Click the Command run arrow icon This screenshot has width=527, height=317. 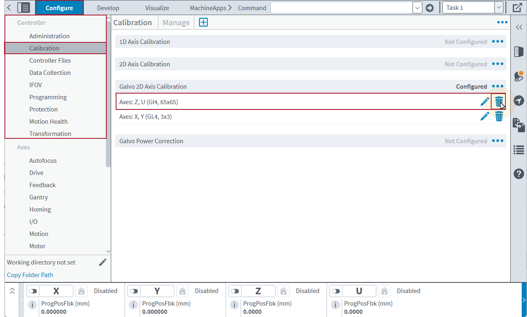point(430,8)
